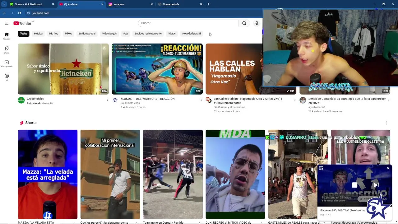Viewport: 398px width, 224px height.
Task: Click the YouTube logo
Action: coord(22,23)
